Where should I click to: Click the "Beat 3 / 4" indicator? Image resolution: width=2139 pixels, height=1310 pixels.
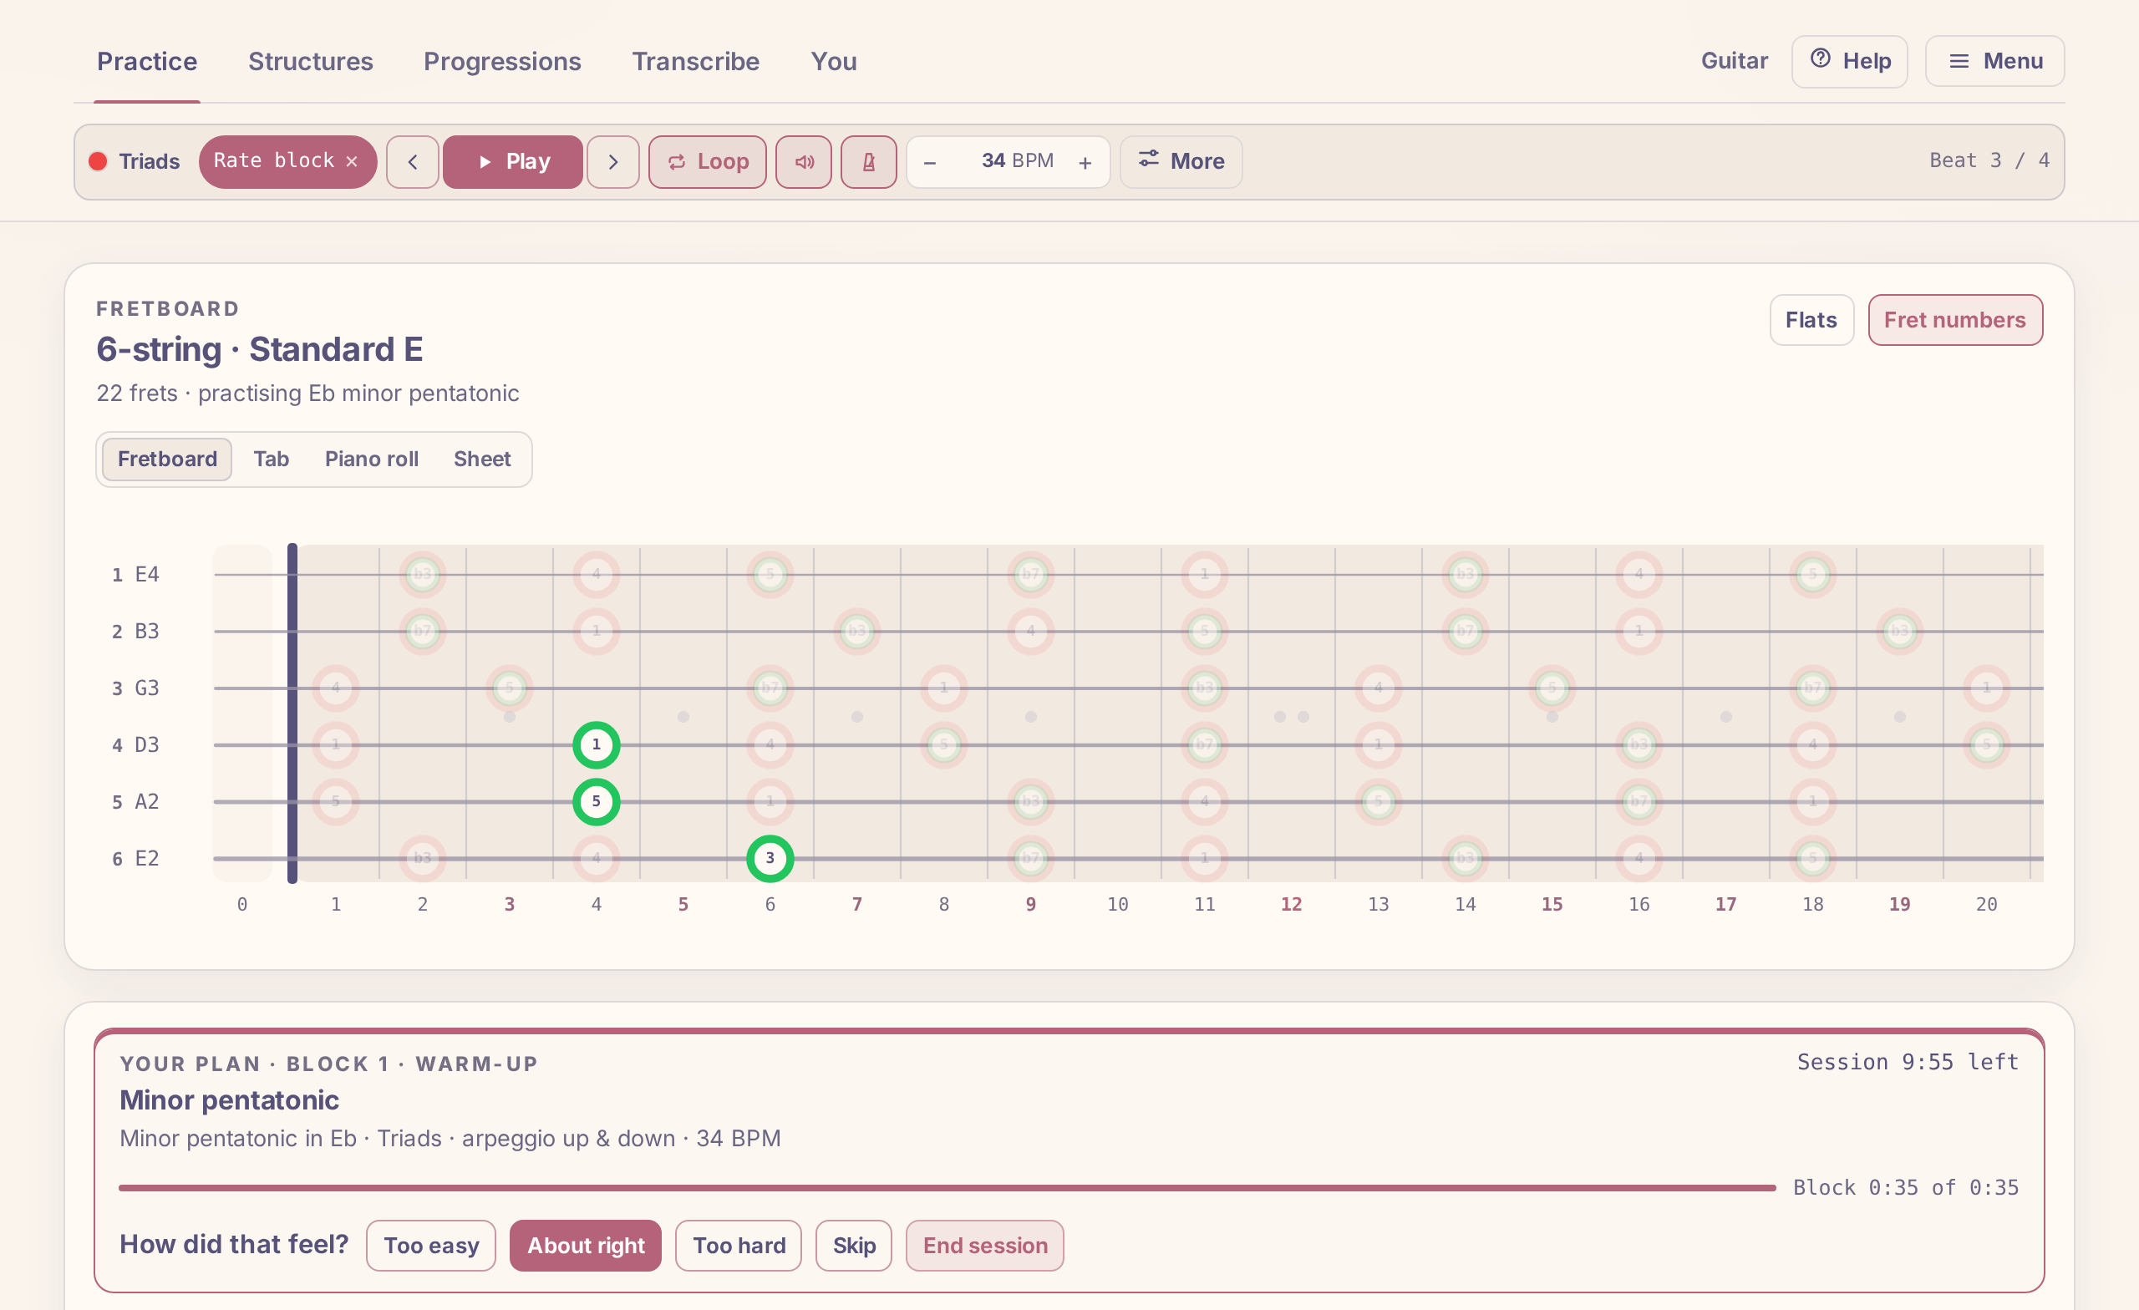pos(1989,160)
